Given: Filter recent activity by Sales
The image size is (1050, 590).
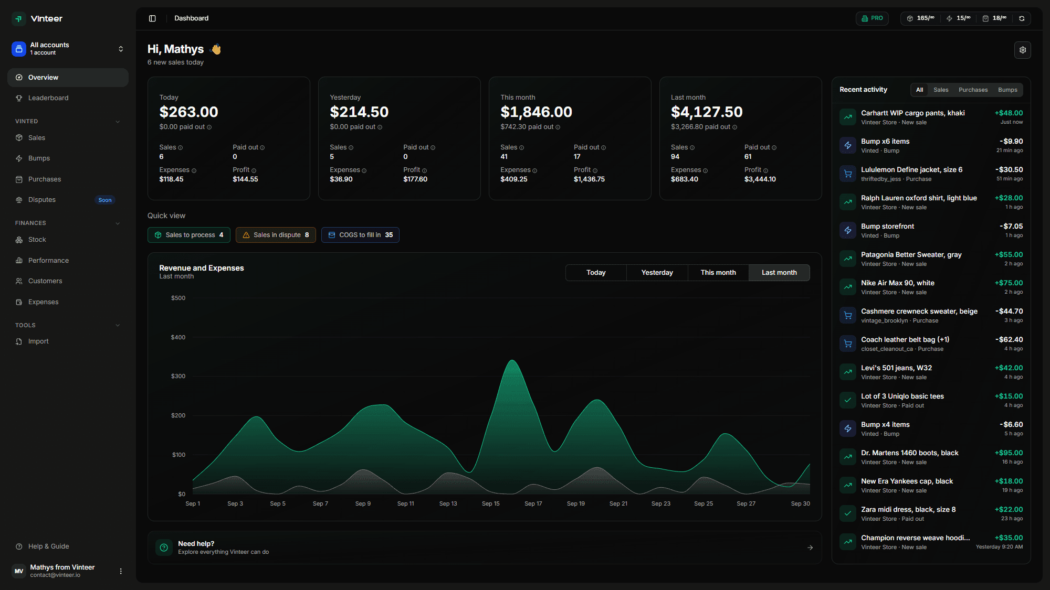Looking at the screenshot, I should pyautogui.click(x=941, y=90).
